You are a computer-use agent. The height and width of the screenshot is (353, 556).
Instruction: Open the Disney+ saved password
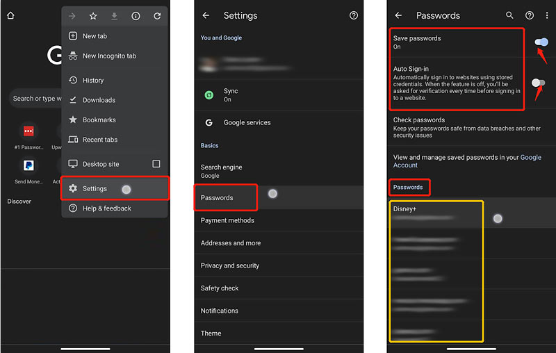point(471,213)
